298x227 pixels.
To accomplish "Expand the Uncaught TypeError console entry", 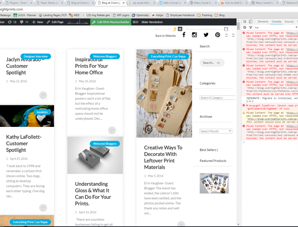I will (247, 105).
